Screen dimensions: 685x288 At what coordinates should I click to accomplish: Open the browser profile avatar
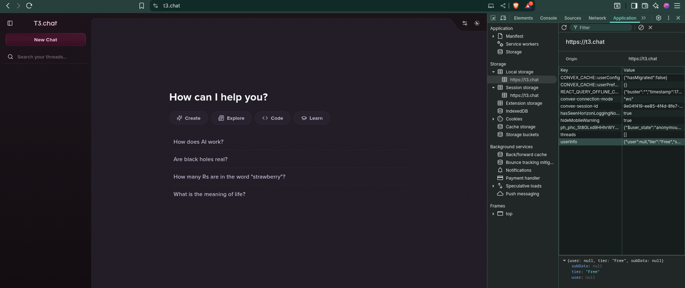click(x=666, y=6)
